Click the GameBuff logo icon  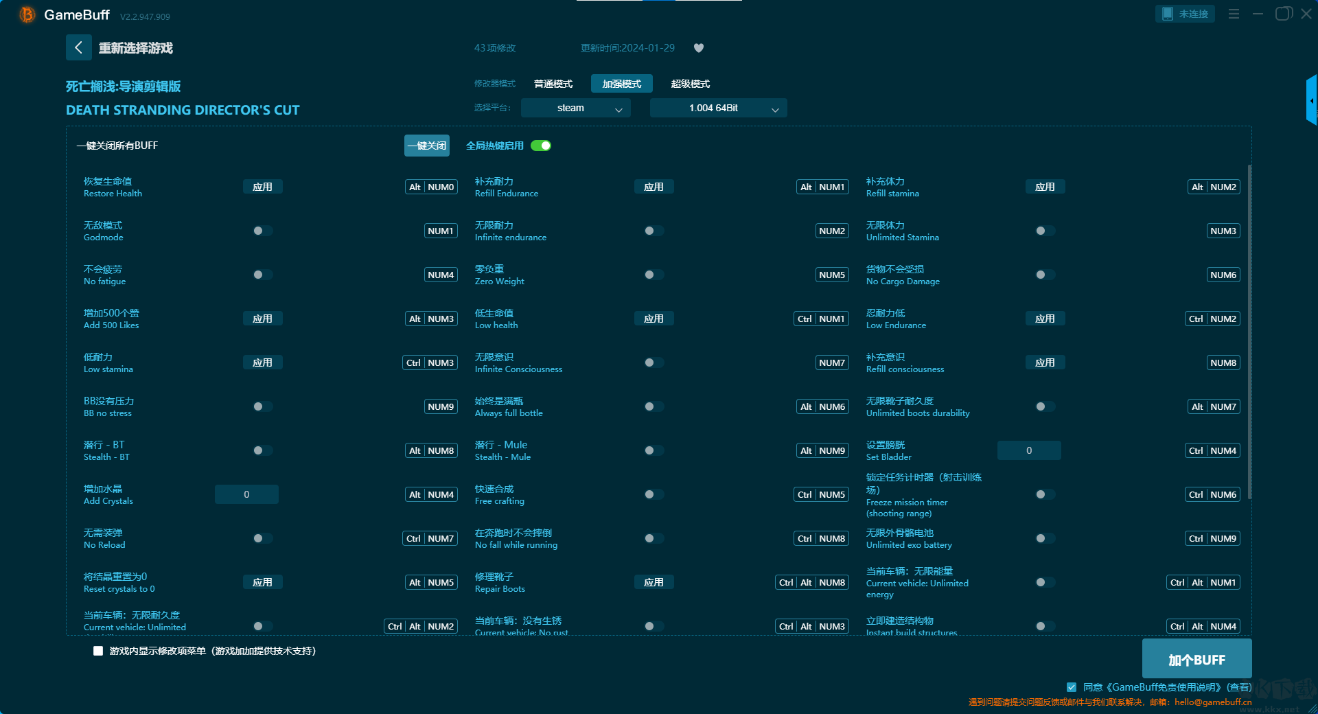coord(27,14)
